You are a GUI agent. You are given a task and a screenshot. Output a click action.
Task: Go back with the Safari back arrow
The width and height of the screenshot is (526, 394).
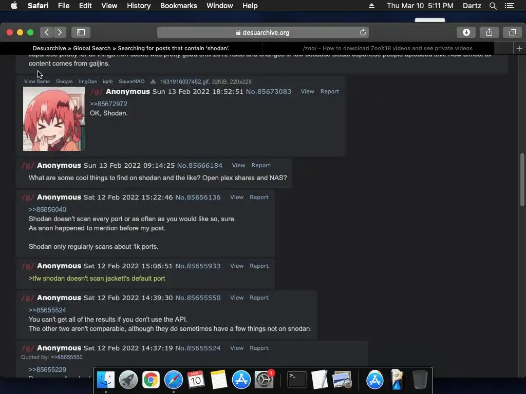point(47,32)
